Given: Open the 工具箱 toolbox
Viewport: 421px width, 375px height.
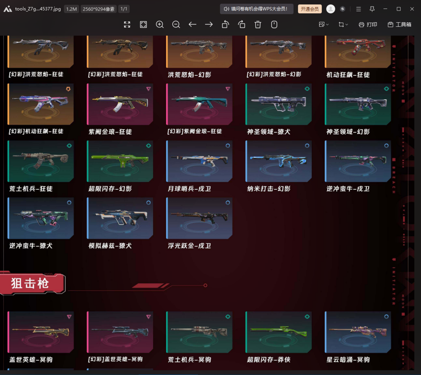Looking at the screenshot, I should pos(400,25).
